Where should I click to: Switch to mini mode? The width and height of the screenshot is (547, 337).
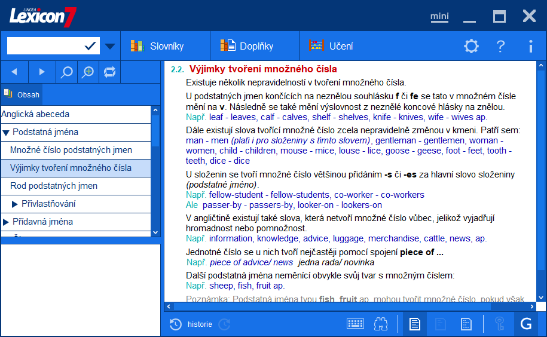[x=439, y=16]
